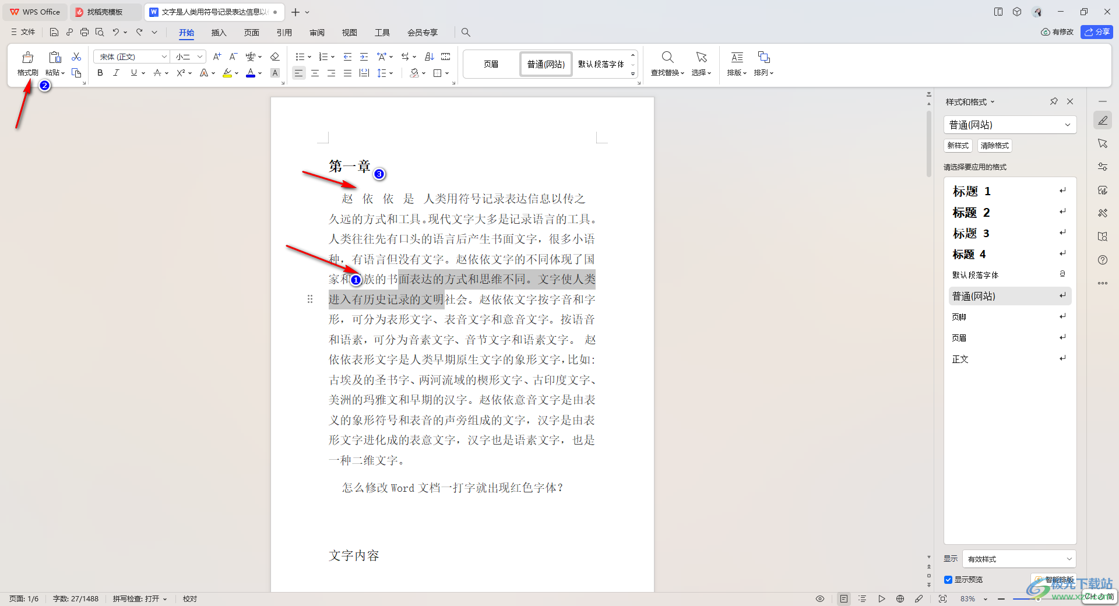Screen dimensions: 1119x606
Task: Switch to the 引用 ribbon tab
Action: coord(284,33)
